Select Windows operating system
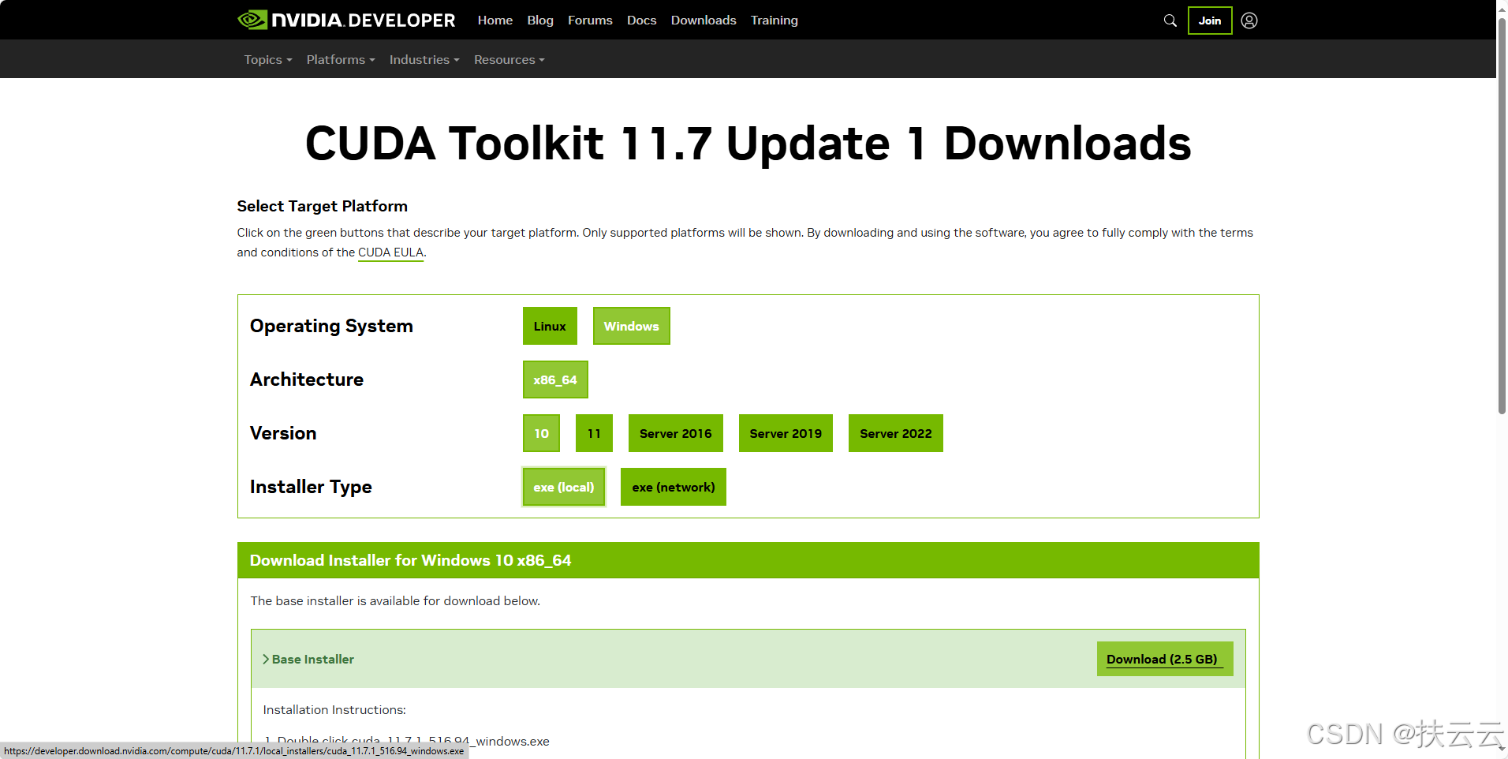This screenshot has height=759, width=1508. (x=632, y=326)
